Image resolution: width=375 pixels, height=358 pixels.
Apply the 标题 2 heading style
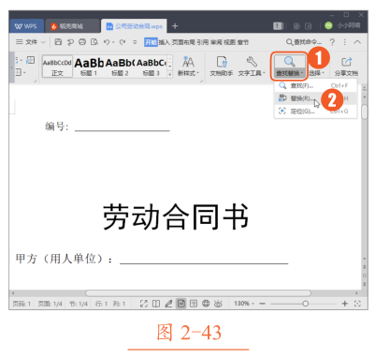(120, 67)
